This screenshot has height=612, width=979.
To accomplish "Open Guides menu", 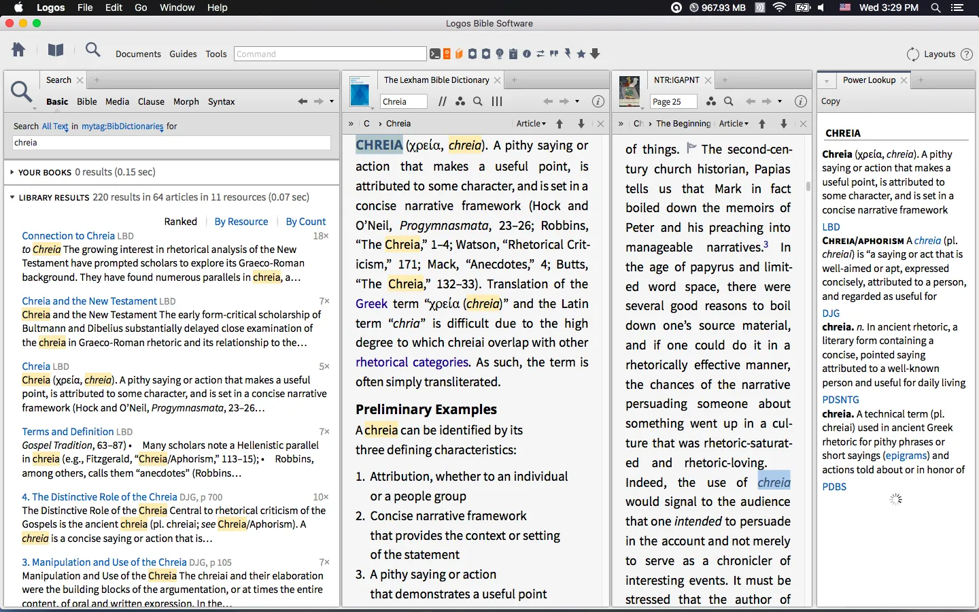I will point(183,54).
